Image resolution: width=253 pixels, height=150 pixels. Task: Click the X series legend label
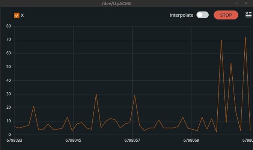(x=22, y=15)
